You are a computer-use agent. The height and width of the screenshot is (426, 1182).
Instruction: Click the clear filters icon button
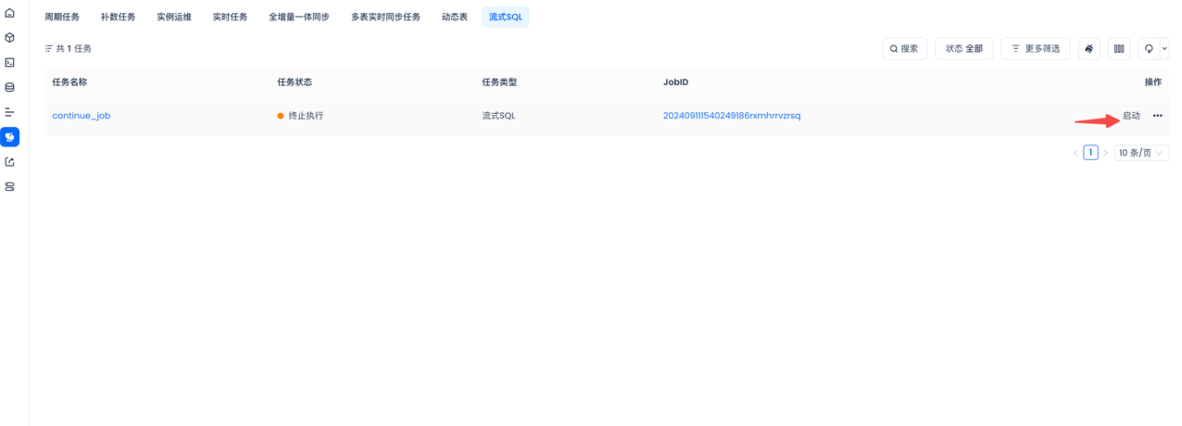click(1088, 49)
